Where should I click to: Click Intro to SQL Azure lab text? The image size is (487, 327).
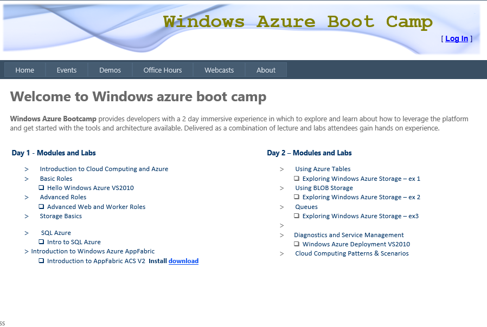pos(74,242)
